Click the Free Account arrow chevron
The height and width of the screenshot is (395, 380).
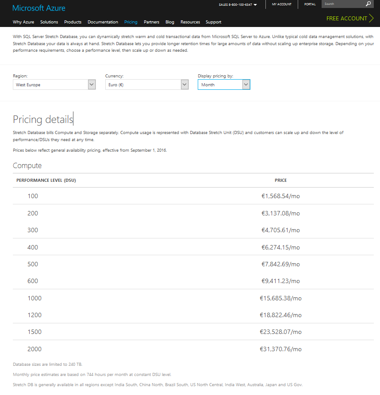click(371, 19)
